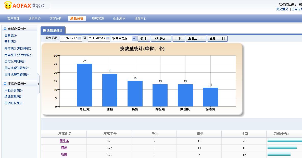Viewport: 302px width, 158px height.
Task: Go to 设置中心 menu
Action: tap(140, 18)
